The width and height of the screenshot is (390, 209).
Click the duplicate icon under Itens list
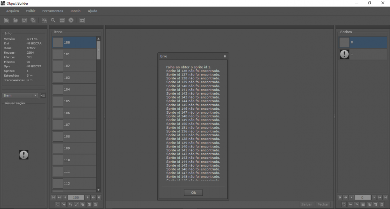tap(83, 204)
